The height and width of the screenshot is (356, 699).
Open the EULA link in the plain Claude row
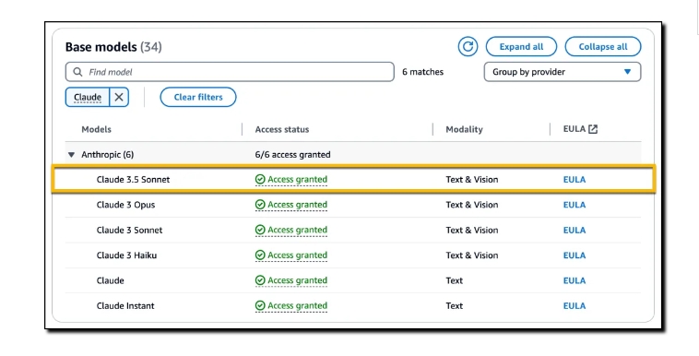click(575, 280)
